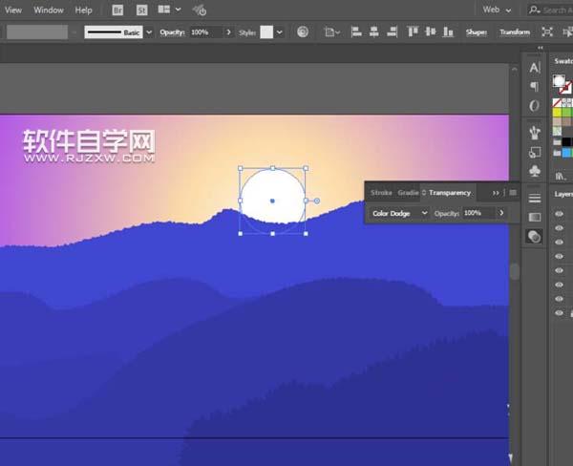Open the Color Dodge blending mode dropdown

tap(399, 213)
